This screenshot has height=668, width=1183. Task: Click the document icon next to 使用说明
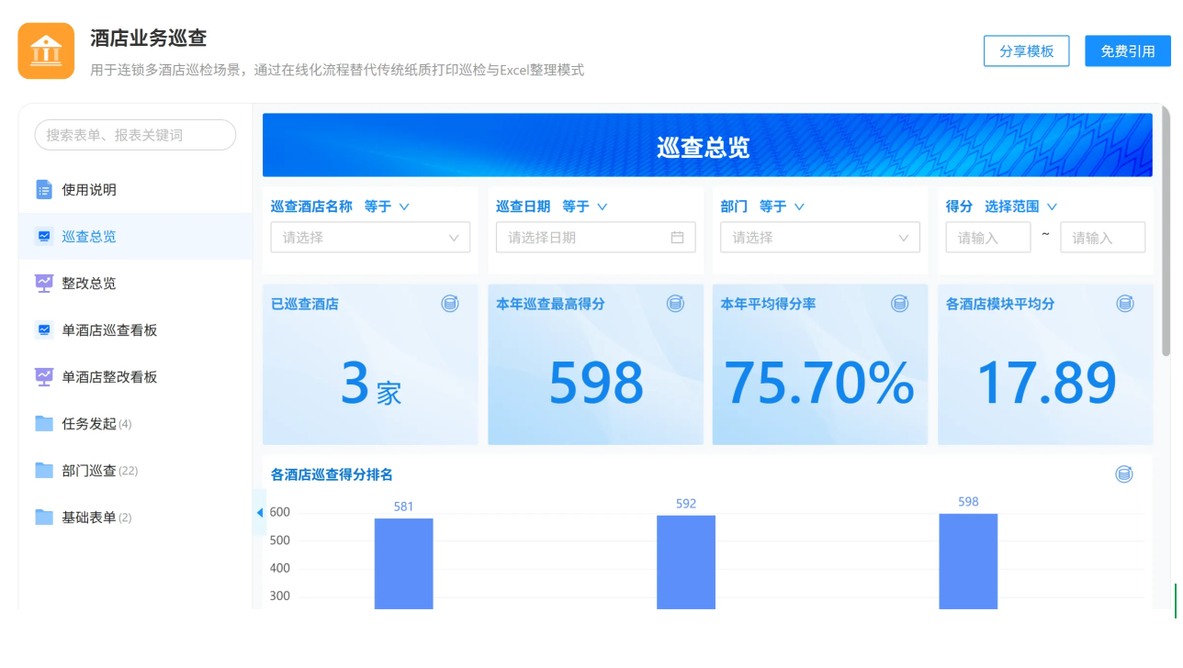(x=44, y=190)
